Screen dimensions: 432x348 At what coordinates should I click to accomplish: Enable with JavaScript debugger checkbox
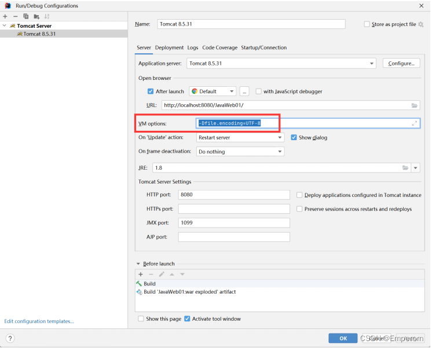click(258, 91)
